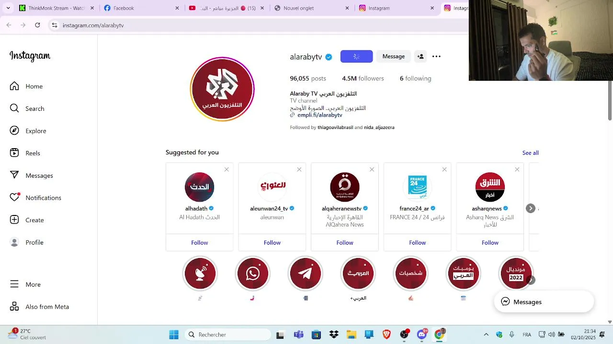Open يوميات العربي story highlight
This screenshot has height=344, width=613.
pyautogui.click(x=463, y=273)
